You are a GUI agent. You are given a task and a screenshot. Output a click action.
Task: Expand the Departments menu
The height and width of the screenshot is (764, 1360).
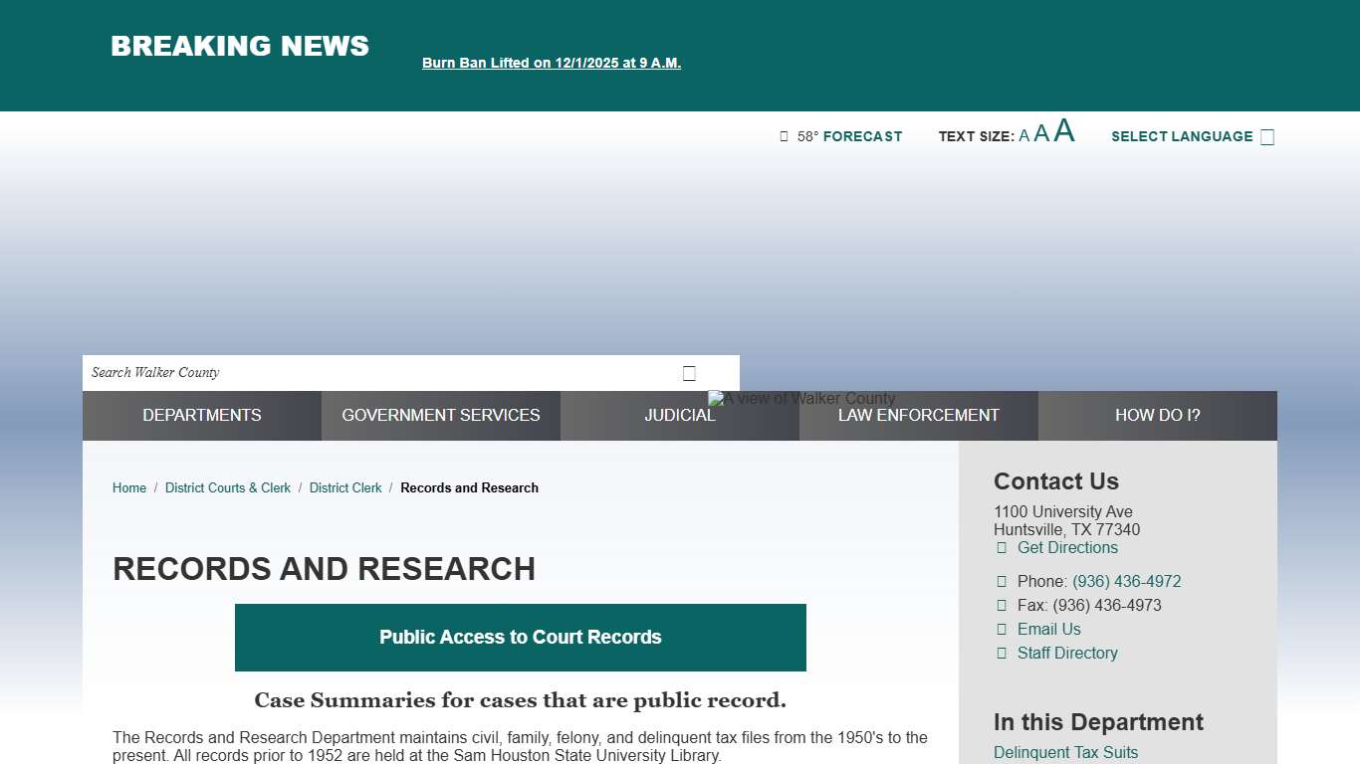202,415
